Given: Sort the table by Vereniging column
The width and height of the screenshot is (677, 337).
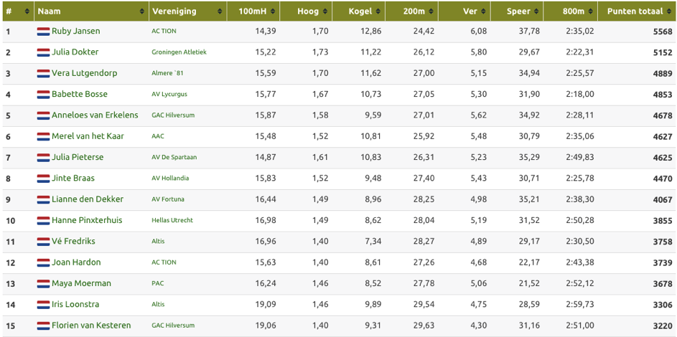Looking at the screenshot, I should 220,12.
